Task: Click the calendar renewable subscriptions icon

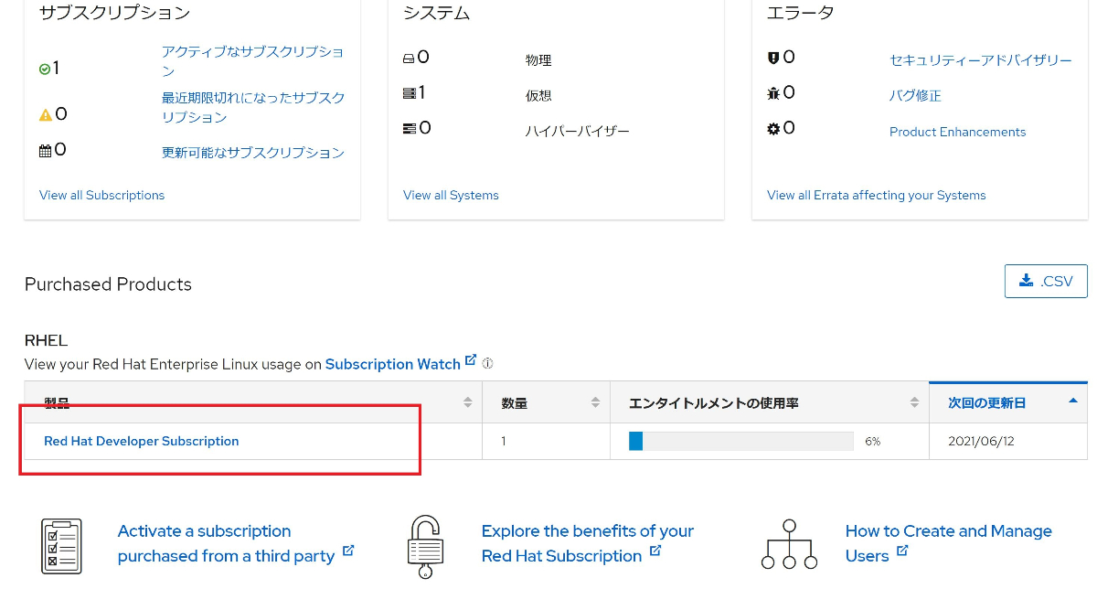Action: [x=45, y=151]
